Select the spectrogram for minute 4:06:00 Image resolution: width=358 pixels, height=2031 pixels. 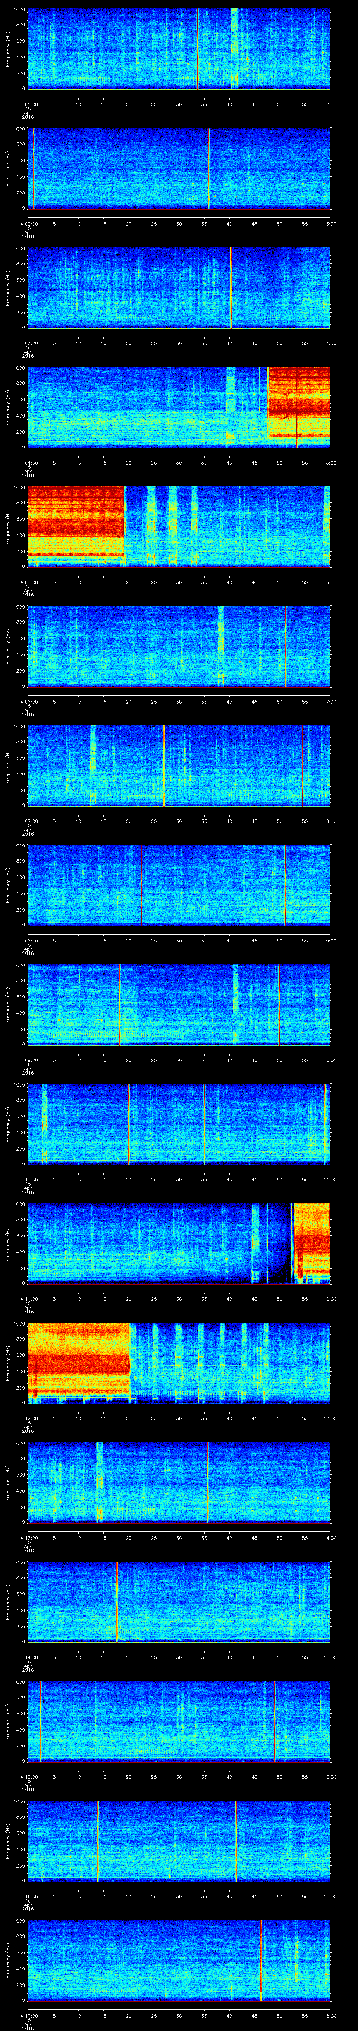coord(179,646)
